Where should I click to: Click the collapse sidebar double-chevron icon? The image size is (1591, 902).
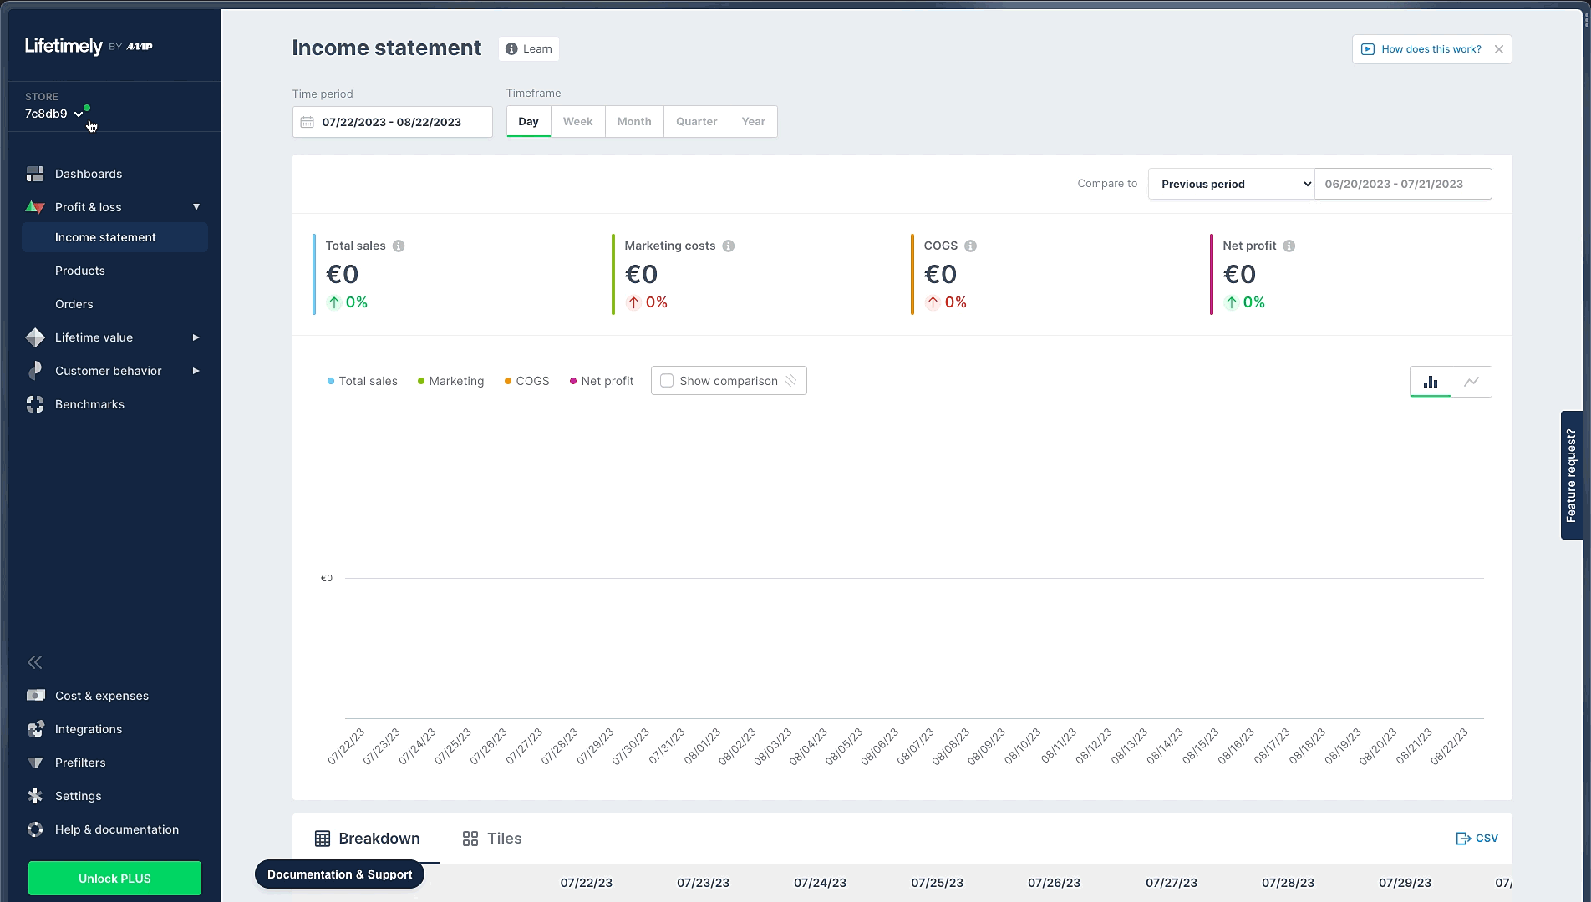pyautogui.click(x=35, y=662)
